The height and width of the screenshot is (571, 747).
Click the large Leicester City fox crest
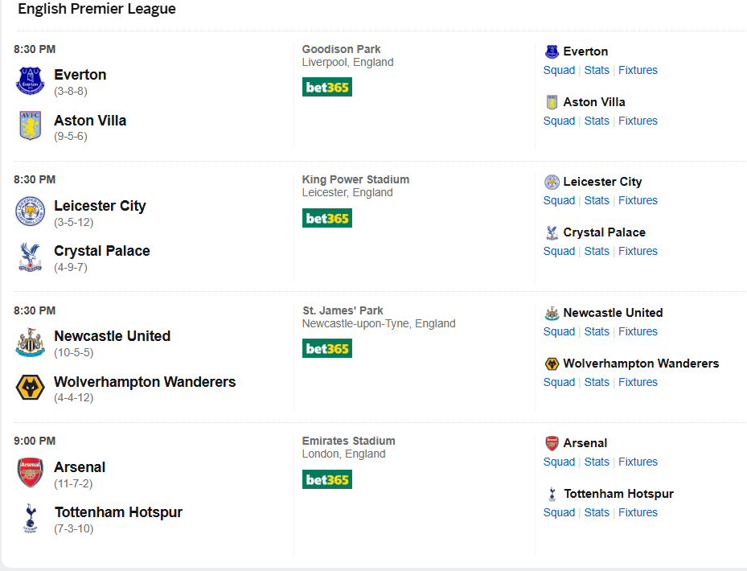[31, 212]
